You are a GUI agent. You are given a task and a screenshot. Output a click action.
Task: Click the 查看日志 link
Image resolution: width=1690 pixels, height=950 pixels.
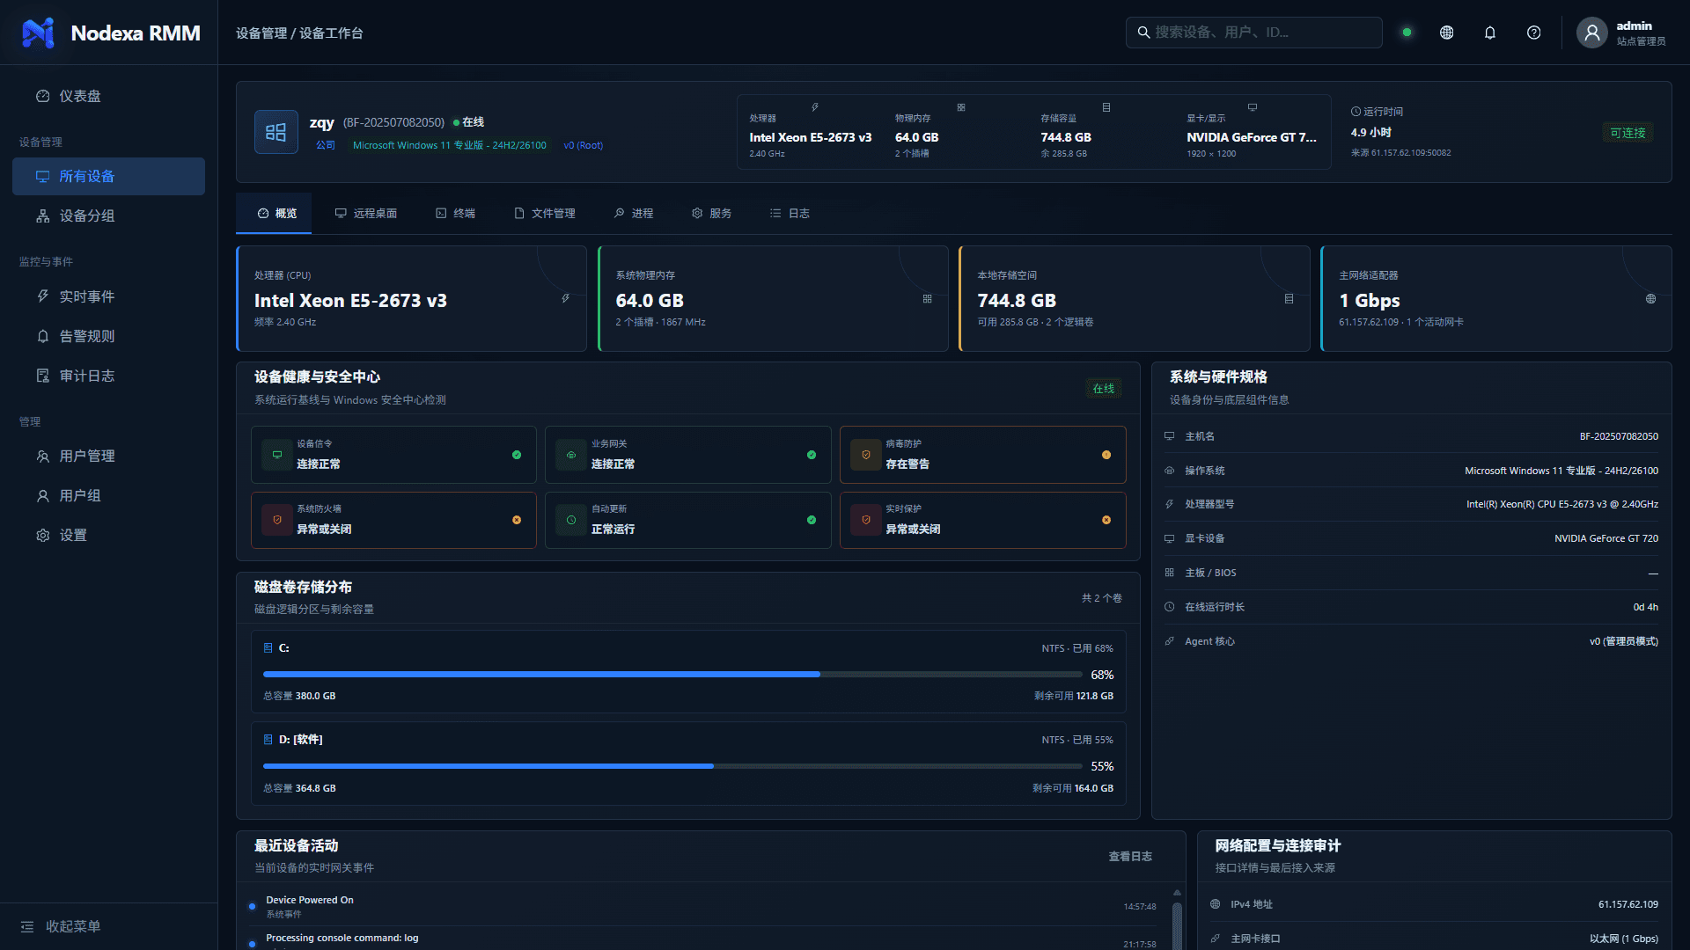pyautogui.click(x=1130, y=856)
